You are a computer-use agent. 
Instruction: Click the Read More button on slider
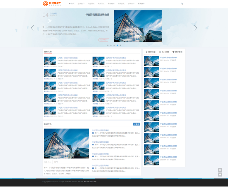coord(104,40)
